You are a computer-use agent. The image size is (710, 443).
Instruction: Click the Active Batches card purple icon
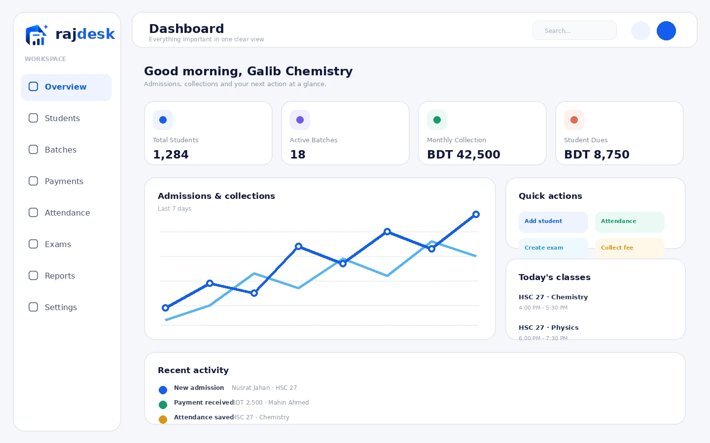tap(300, 120)
